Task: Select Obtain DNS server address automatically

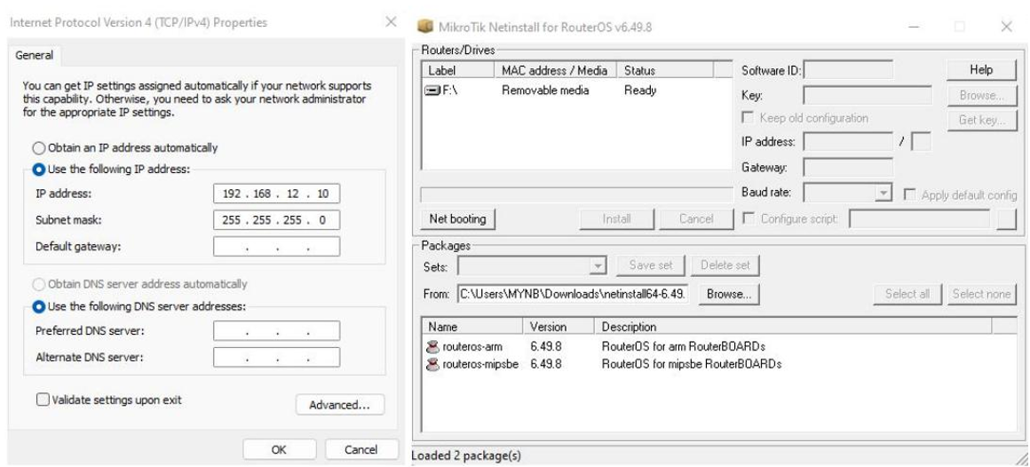Action: (39, 284)
